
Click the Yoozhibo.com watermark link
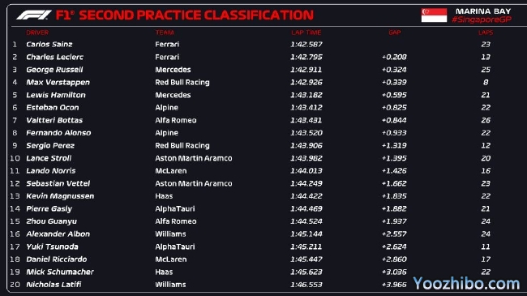(x=466, y=283)
